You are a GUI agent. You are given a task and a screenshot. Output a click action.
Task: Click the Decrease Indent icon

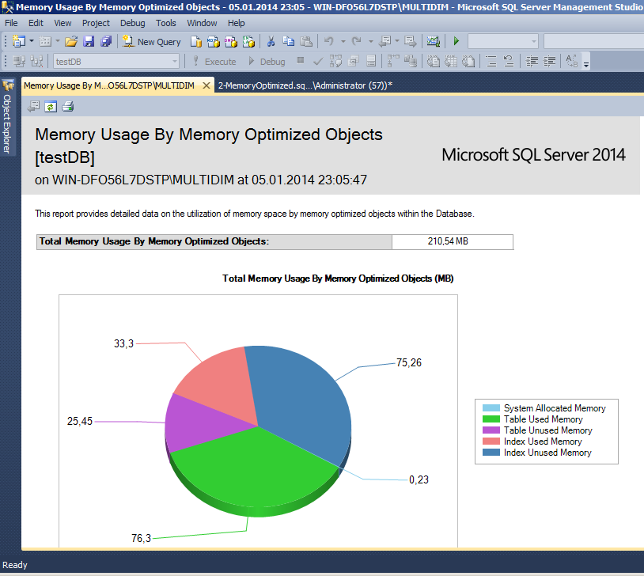[x=532, y=61]
